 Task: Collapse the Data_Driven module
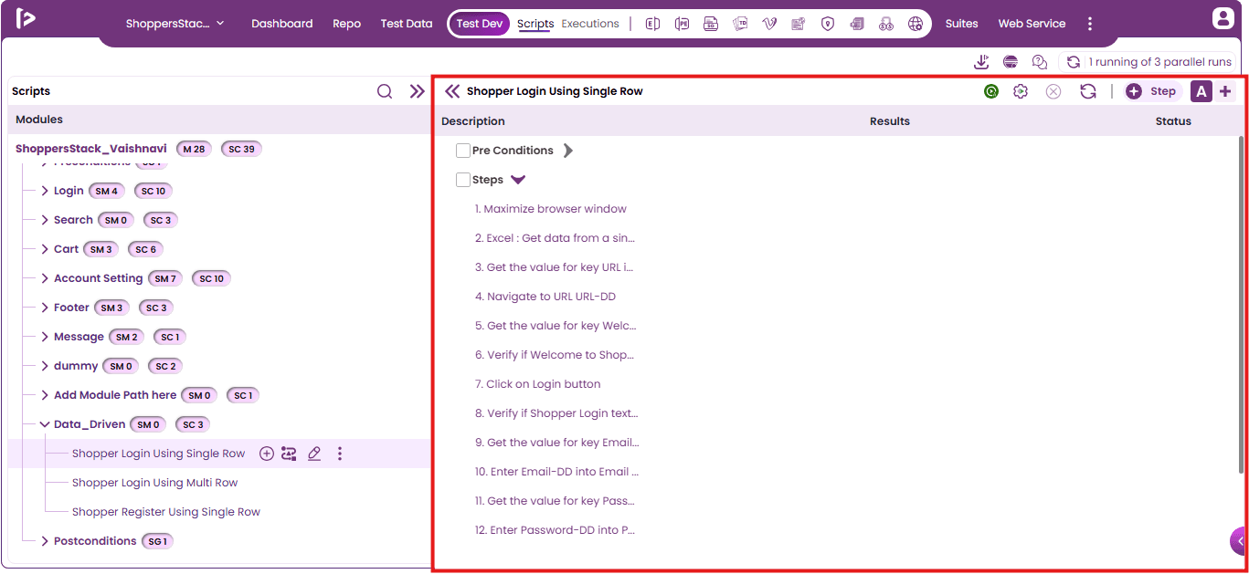[45, 424]
